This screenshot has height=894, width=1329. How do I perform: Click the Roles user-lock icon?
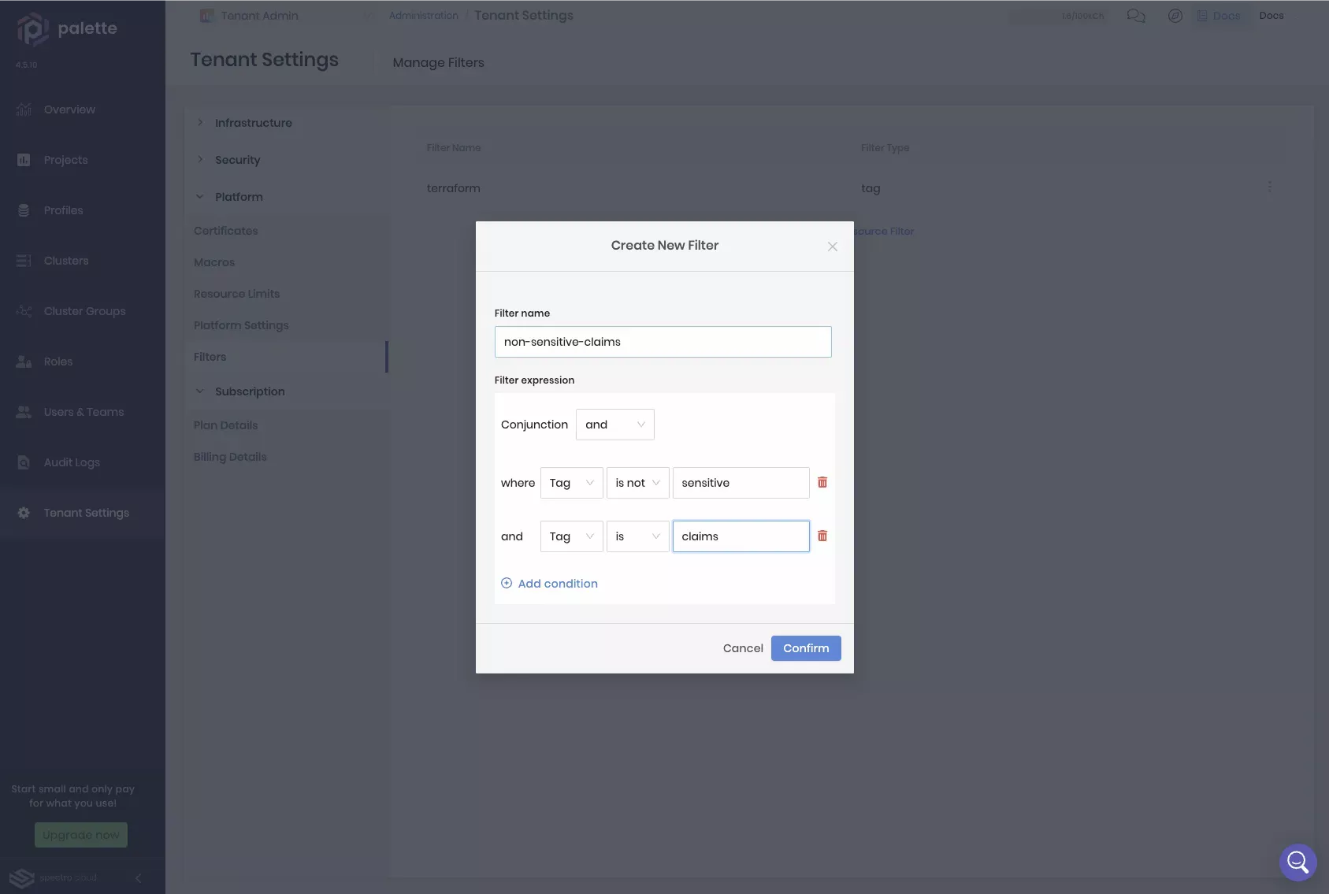pos(24,362)
